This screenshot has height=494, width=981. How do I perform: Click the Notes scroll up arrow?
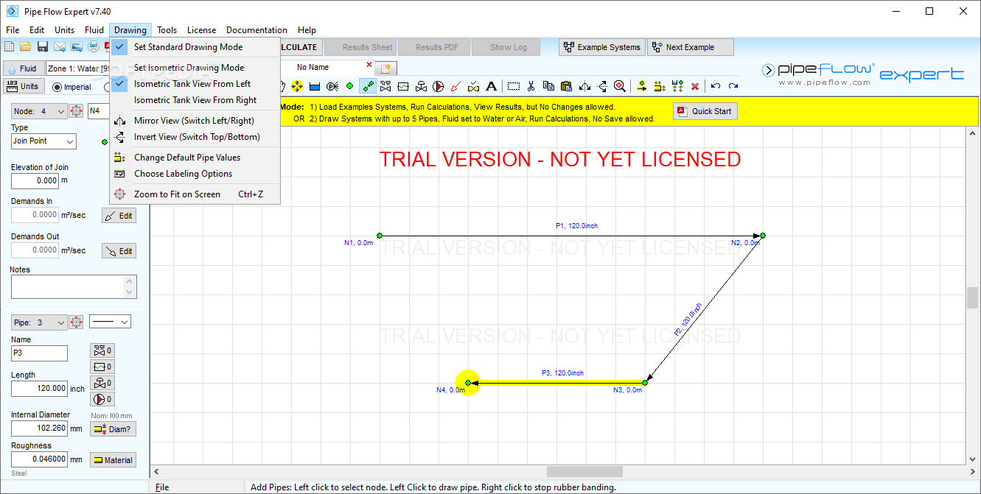point(131,281)
